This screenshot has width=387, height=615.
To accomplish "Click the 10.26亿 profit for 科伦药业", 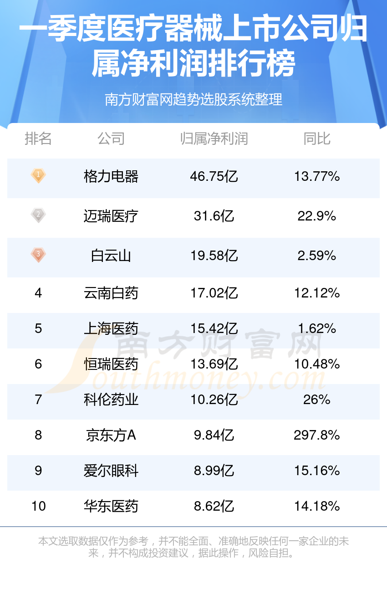I will [x=214, y=400].
